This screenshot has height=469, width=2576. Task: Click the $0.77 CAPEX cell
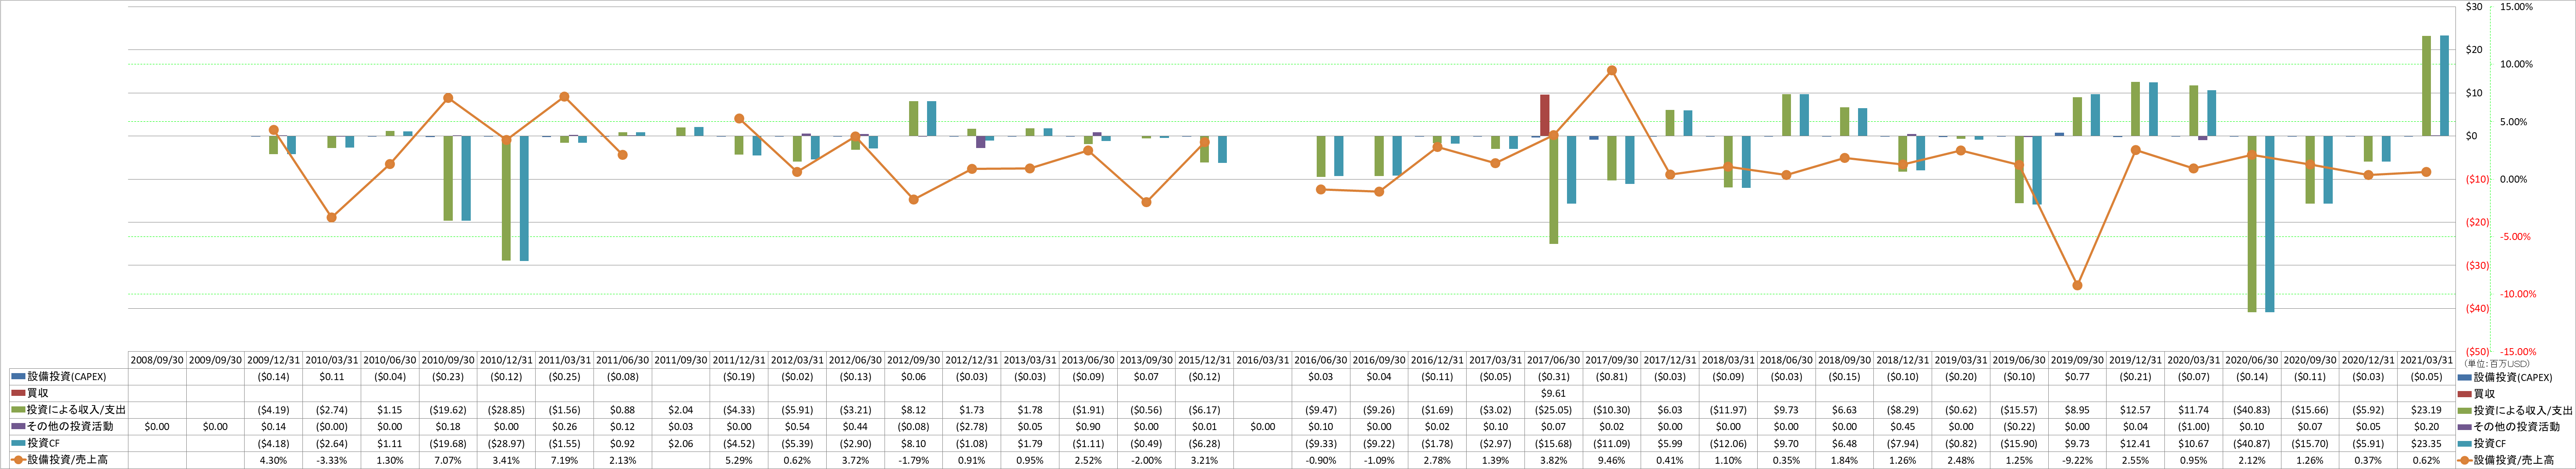tap(2077, 377)
